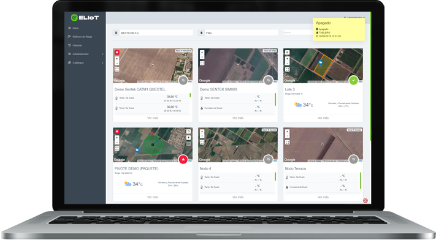Expand the Administración submenu chevron
This screenshot has height=240, width=436.
(102, 54)
